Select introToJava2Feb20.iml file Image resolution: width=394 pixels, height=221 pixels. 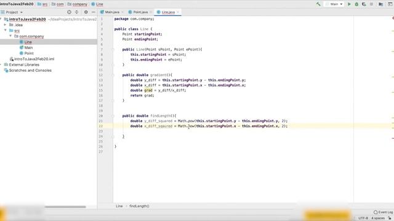[34, 59]
